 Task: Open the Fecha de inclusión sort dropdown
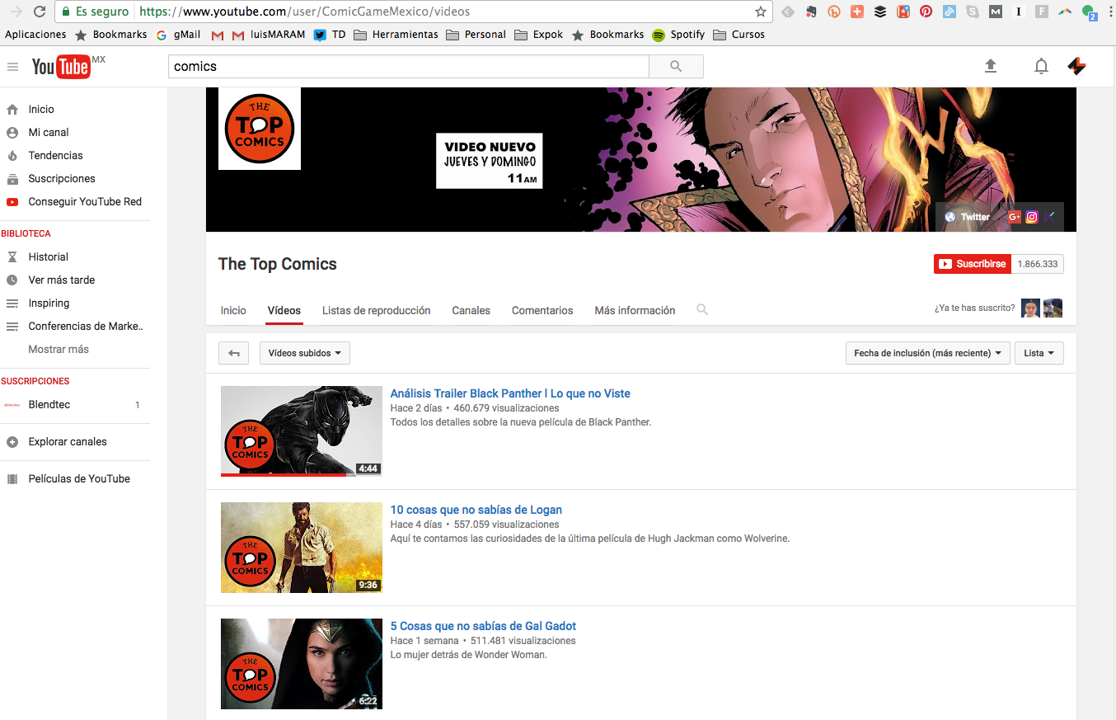pos(927,353)
